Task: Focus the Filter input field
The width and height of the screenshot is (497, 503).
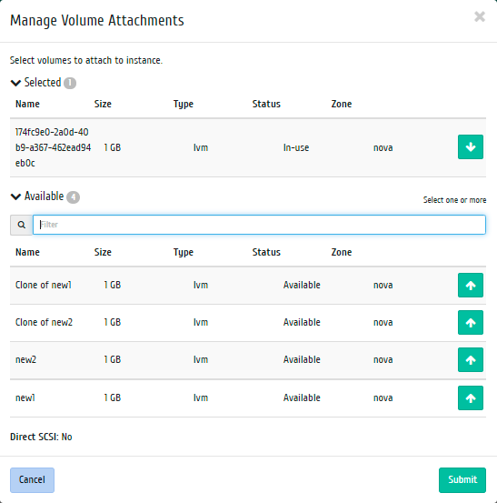Action: click(259, 225)
